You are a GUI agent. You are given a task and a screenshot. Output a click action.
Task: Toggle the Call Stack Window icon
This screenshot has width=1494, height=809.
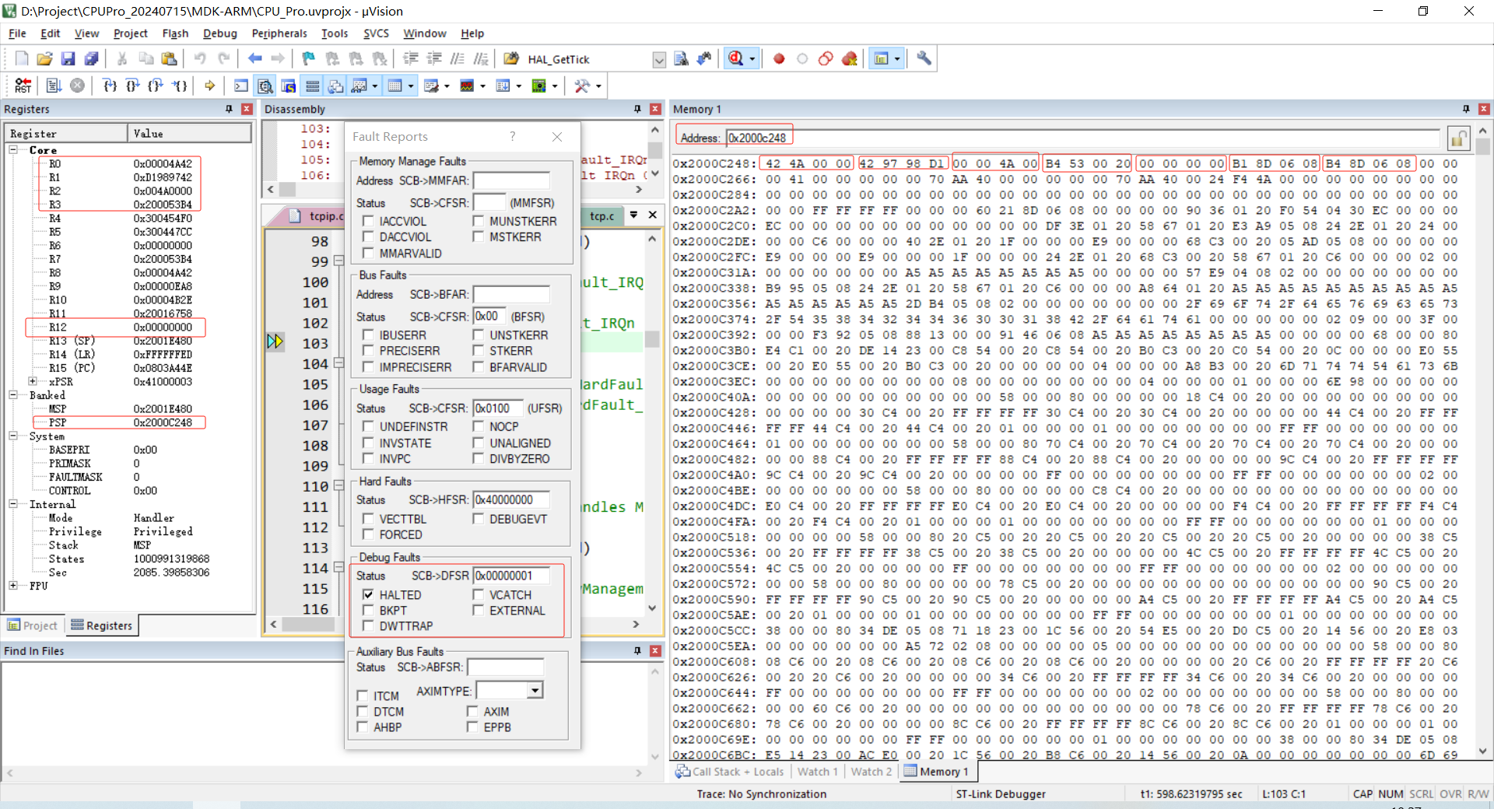click(335, 86)
